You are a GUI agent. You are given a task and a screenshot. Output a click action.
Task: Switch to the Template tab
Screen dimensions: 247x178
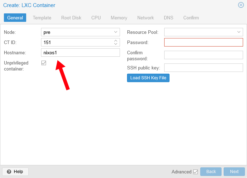tap(42, 18)
